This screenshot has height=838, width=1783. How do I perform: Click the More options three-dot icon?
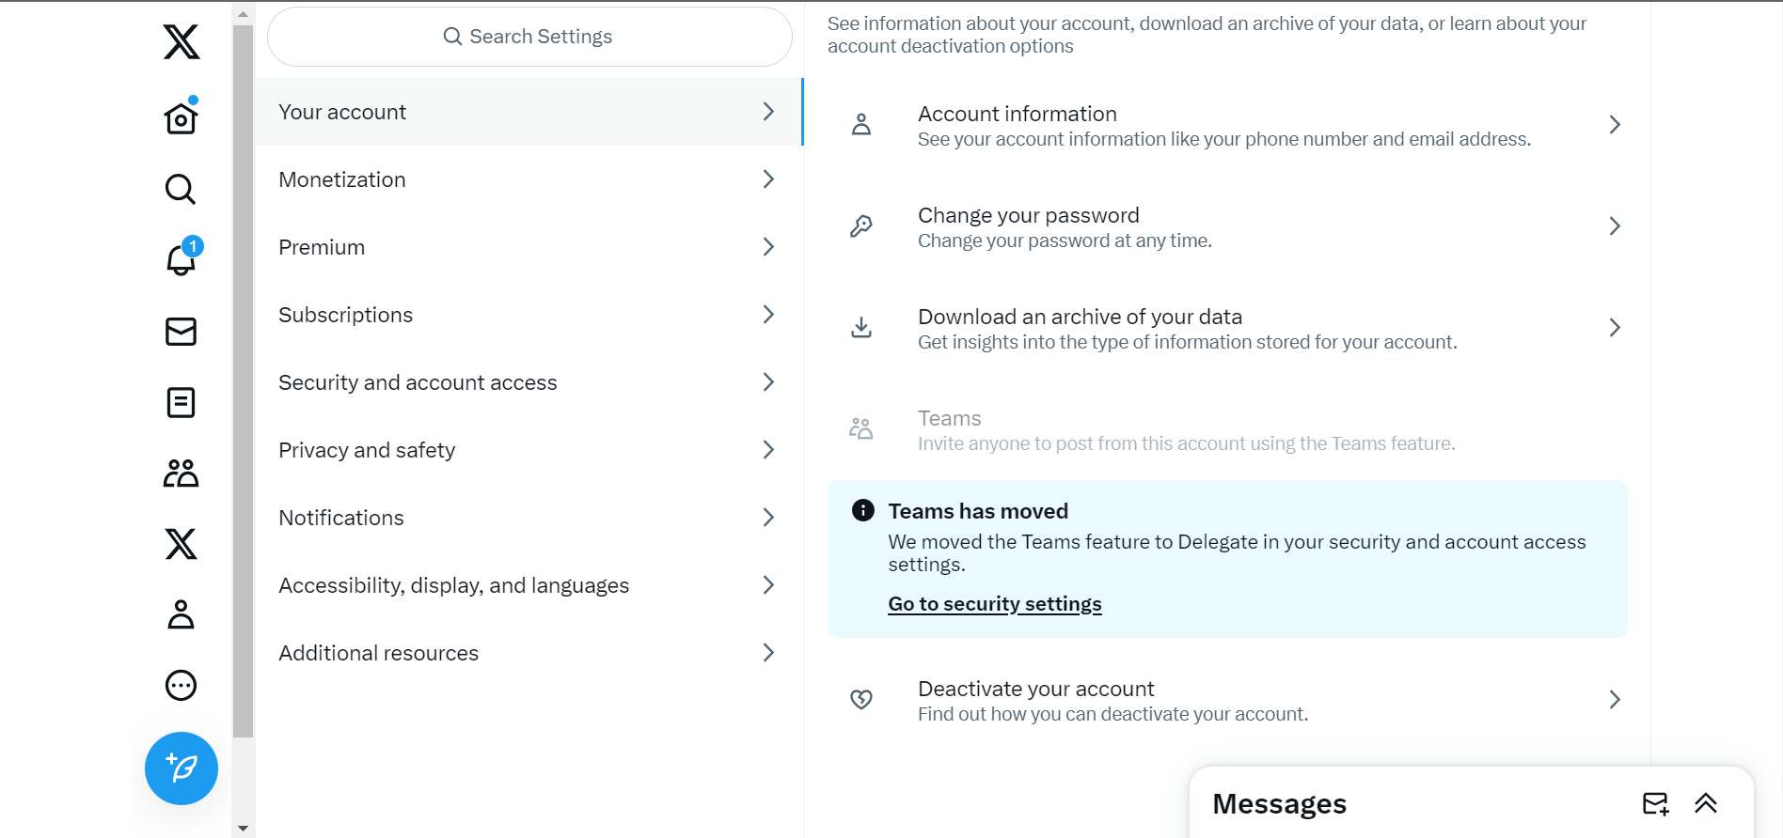pyautogui.click(x=180, y=686)
